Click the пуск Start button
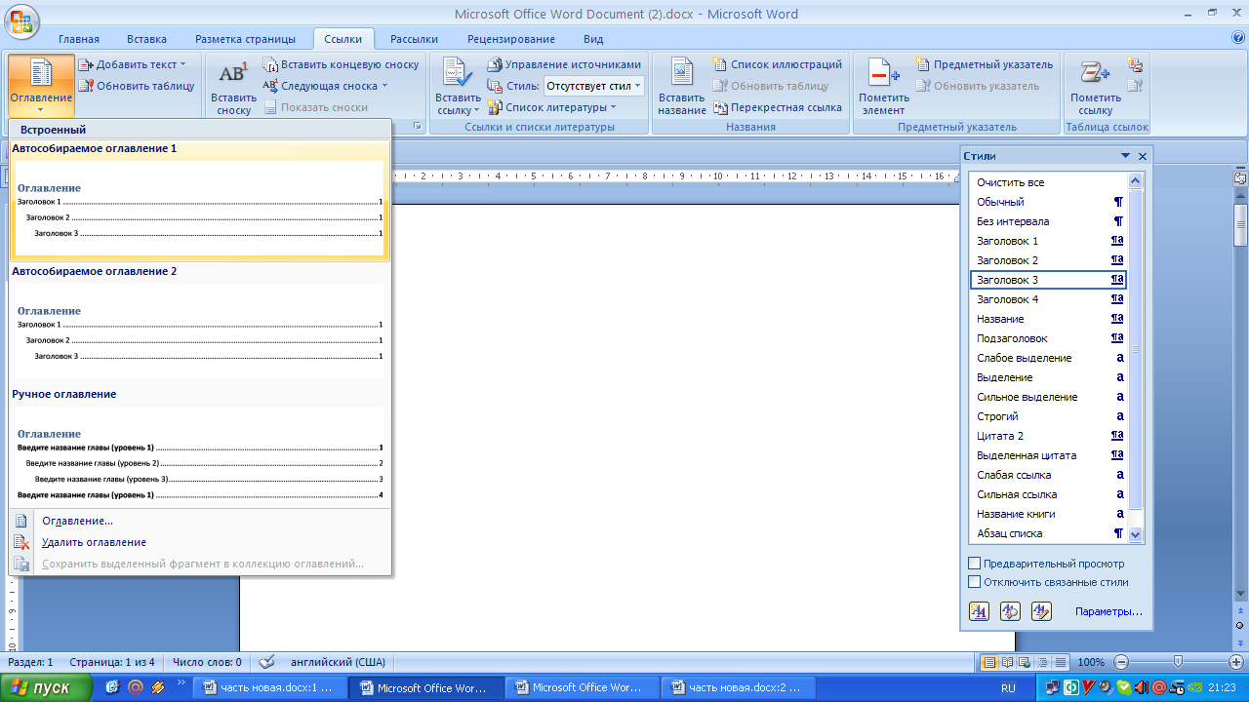The height and width of the screenshot is (702, 1249). point(46,687)
